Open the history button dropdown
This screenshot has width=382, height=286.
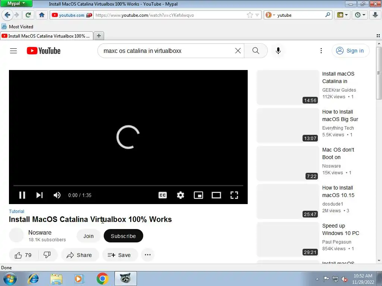[360, 15]
